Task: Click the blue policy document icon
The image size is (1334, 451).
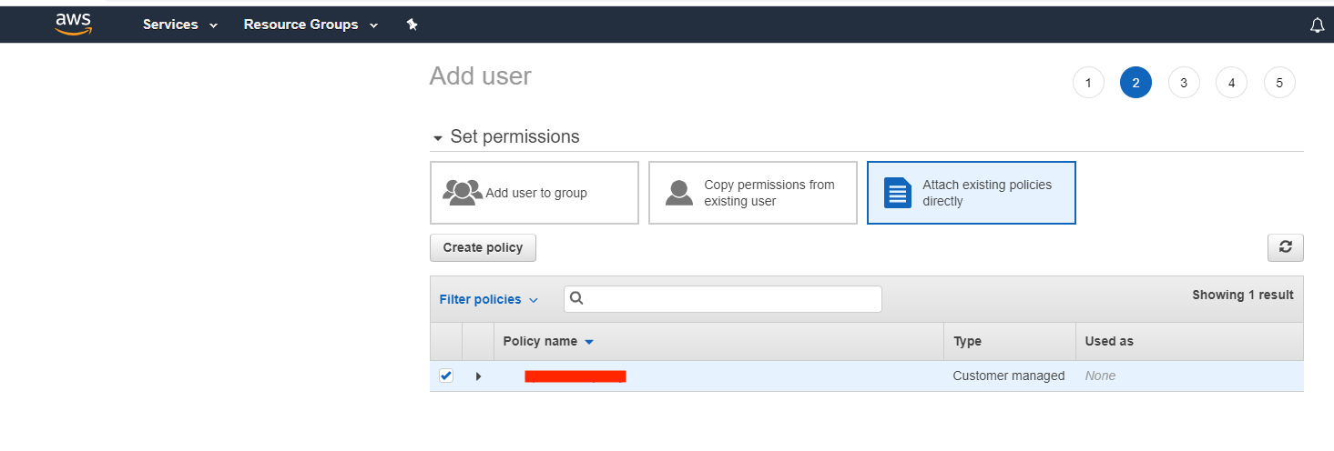Action: (898, 193)
